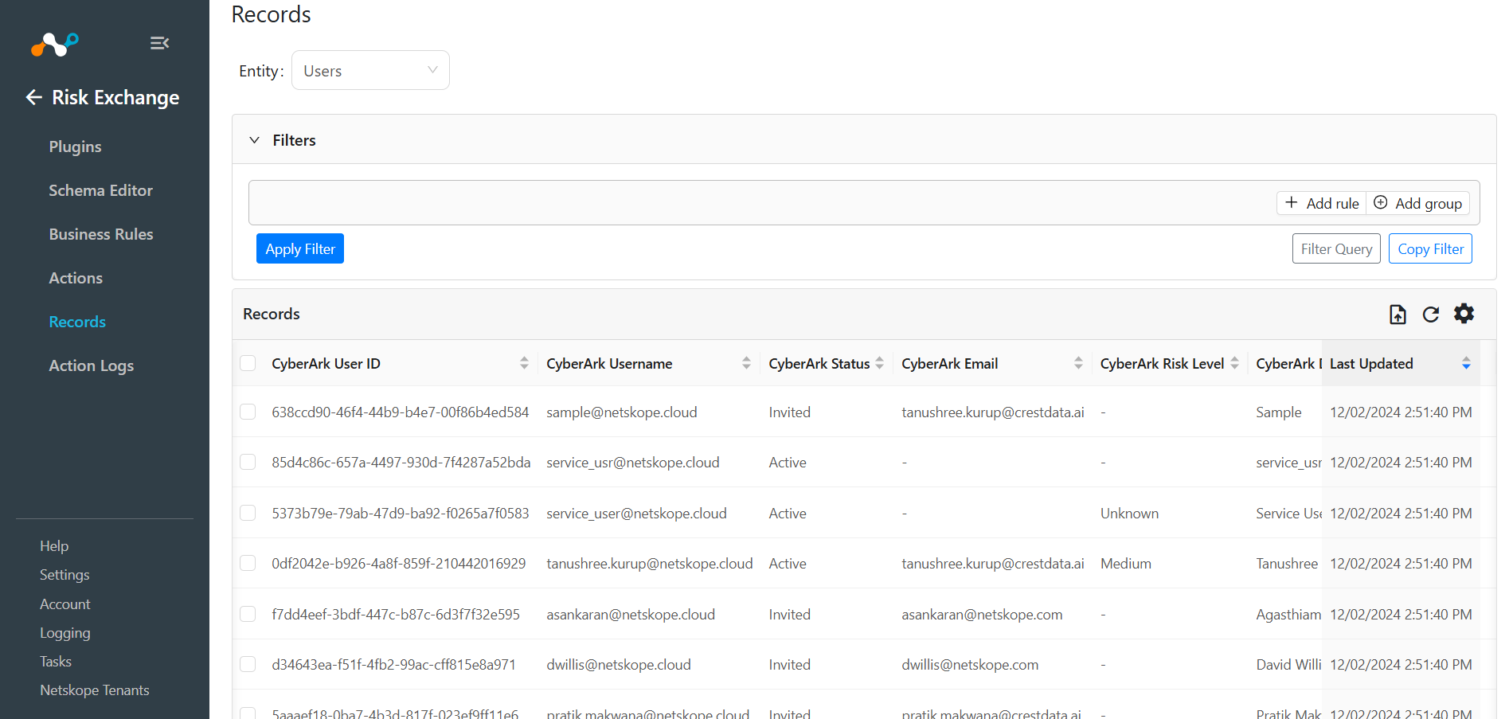
Task: Open the Help link
Action: tap(54, 546)
